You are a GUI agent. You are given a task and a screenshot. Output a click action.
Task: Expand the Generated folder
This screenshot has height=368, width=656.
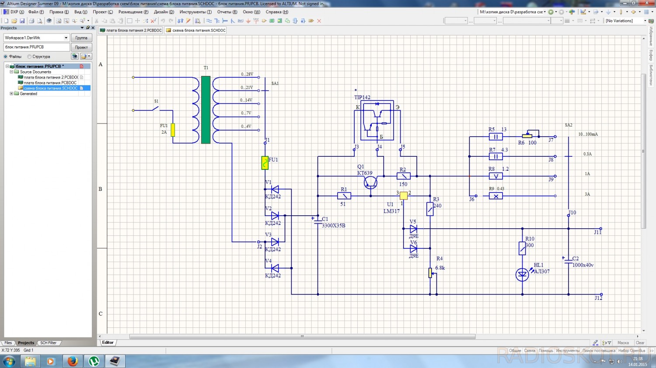11,94
